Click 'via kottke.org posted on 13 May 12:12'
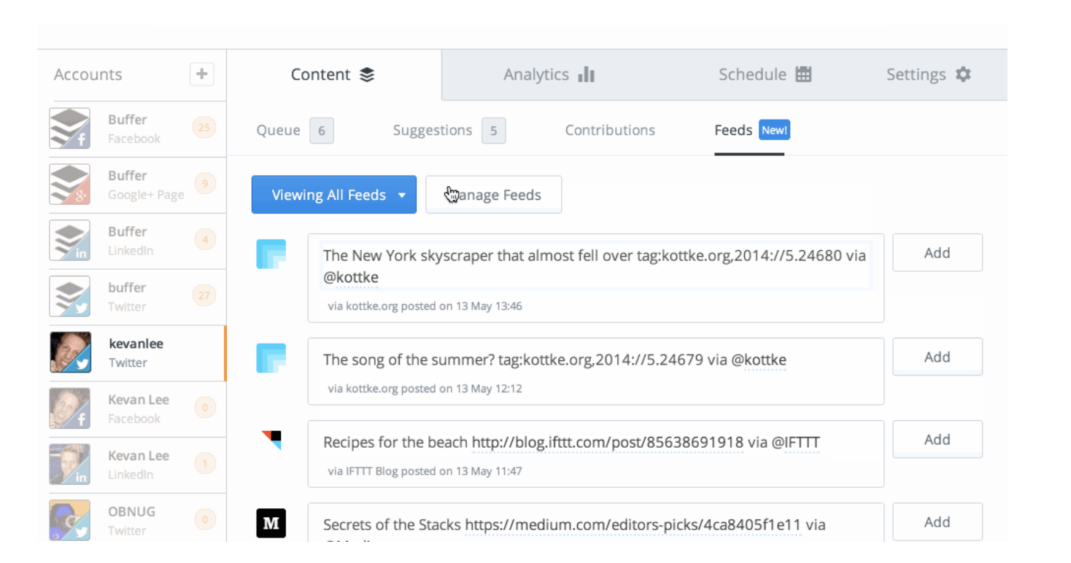 [x=425, y=389]
